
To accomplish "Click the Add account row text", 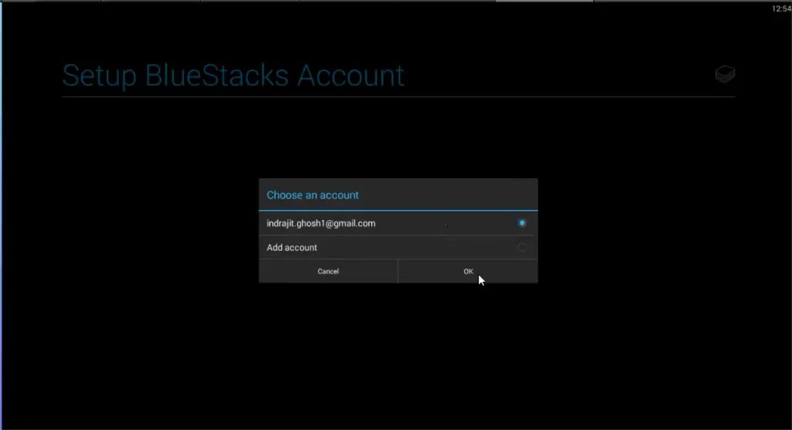I will (x=292, y=248).
